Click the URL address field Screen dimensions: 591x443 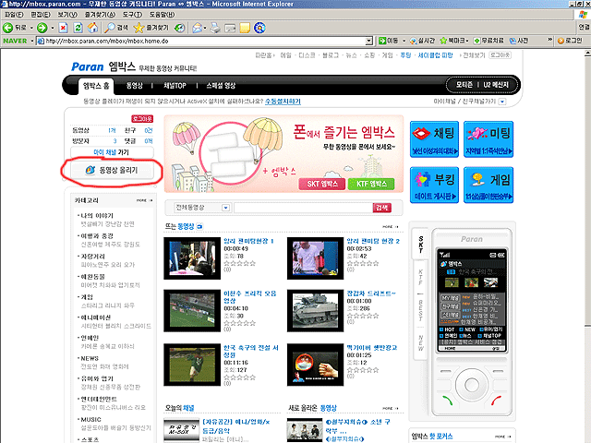click(201, 41)
